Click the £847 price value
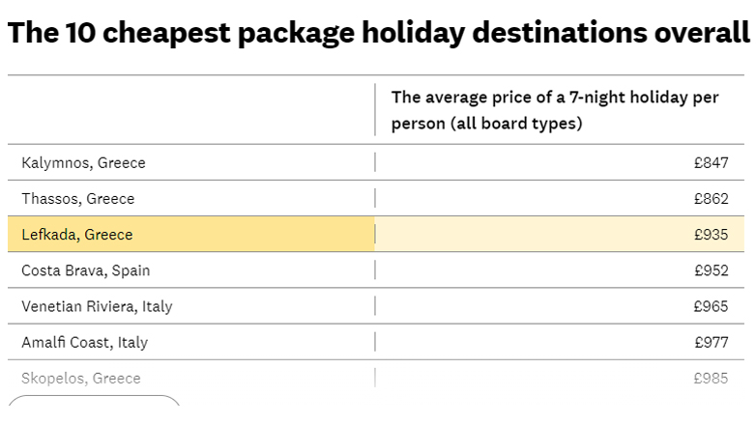This screenshot has width=756, height=425. click(x=711, y=162)
